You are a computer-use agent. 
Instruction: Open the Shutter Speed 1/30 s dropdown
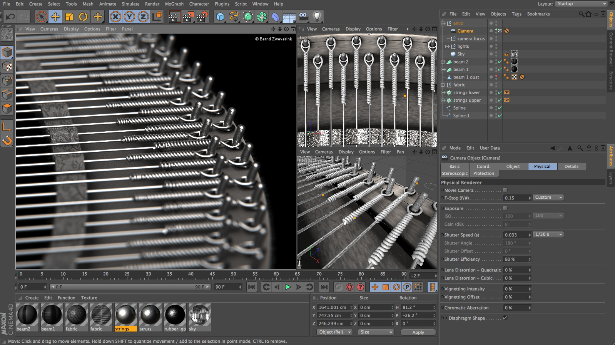click(x=548, y=234)
